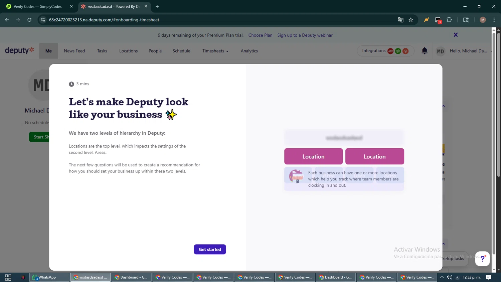Click the address bar URL

click(x=104, y=20)
